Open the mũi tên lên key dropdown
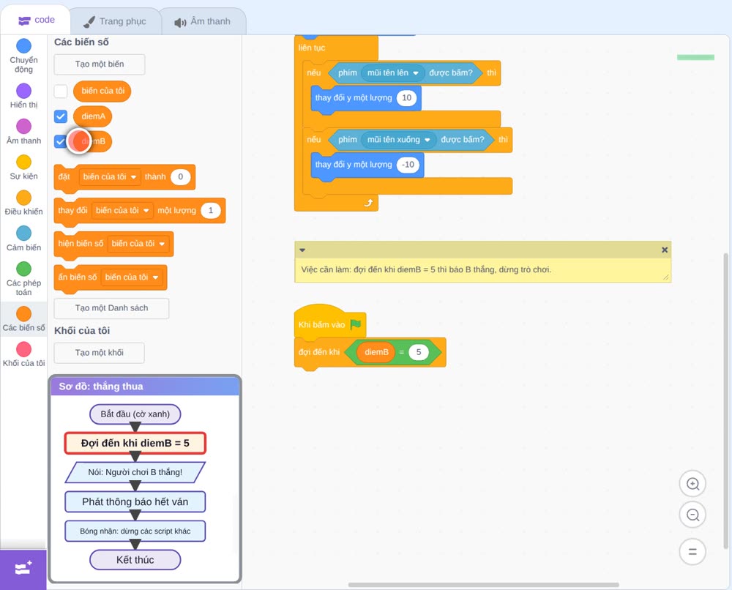The width and height of the screenshot is (732, 590). coord(392,72)
